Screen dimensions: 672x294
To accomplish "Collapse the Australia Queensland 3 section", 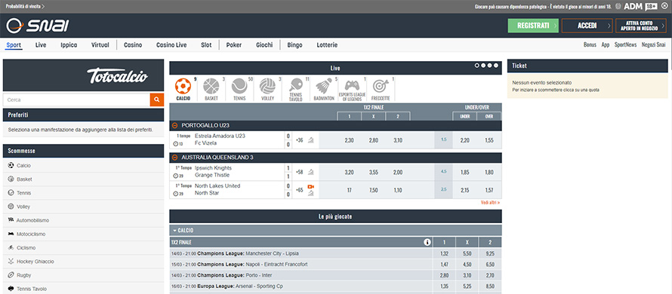I will [x=175, y=158].
